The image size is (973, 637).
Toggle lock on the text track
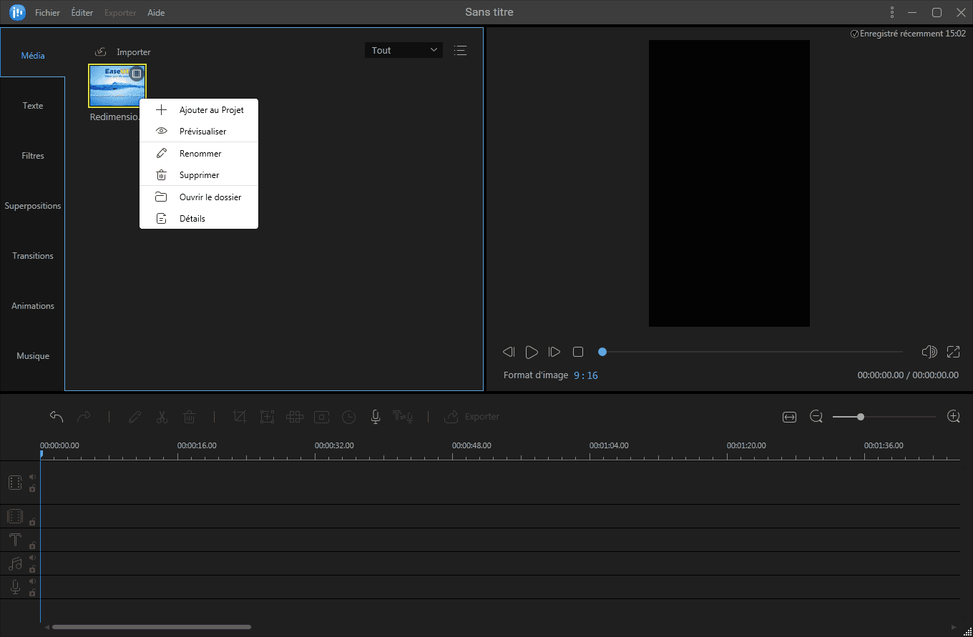pos(32,545)
